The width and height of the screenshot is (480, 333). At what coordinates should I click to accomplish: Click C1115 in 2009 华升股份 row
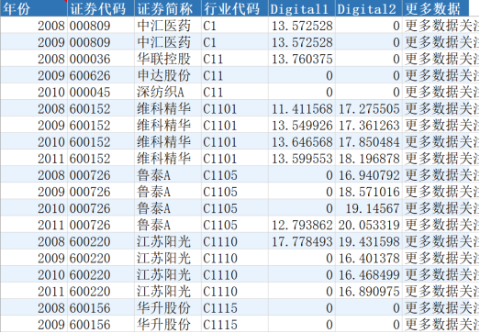(235, 324)
